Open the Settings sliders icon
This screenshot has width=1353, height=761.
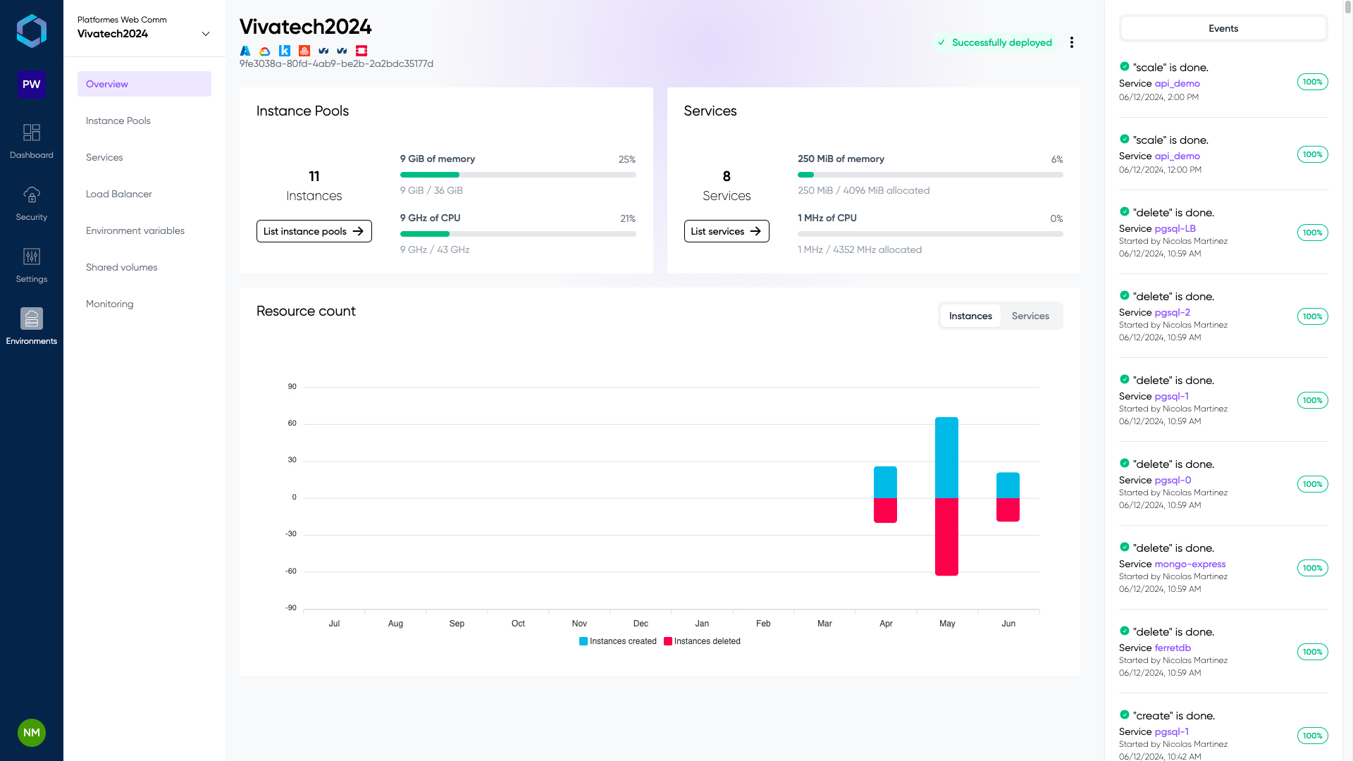coord(32,257)
